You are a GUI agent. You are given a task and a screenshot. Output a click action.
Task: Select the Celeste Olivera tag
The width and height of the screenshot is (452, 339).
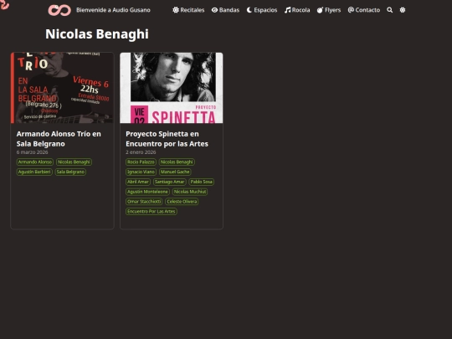[x=182, y=202]
